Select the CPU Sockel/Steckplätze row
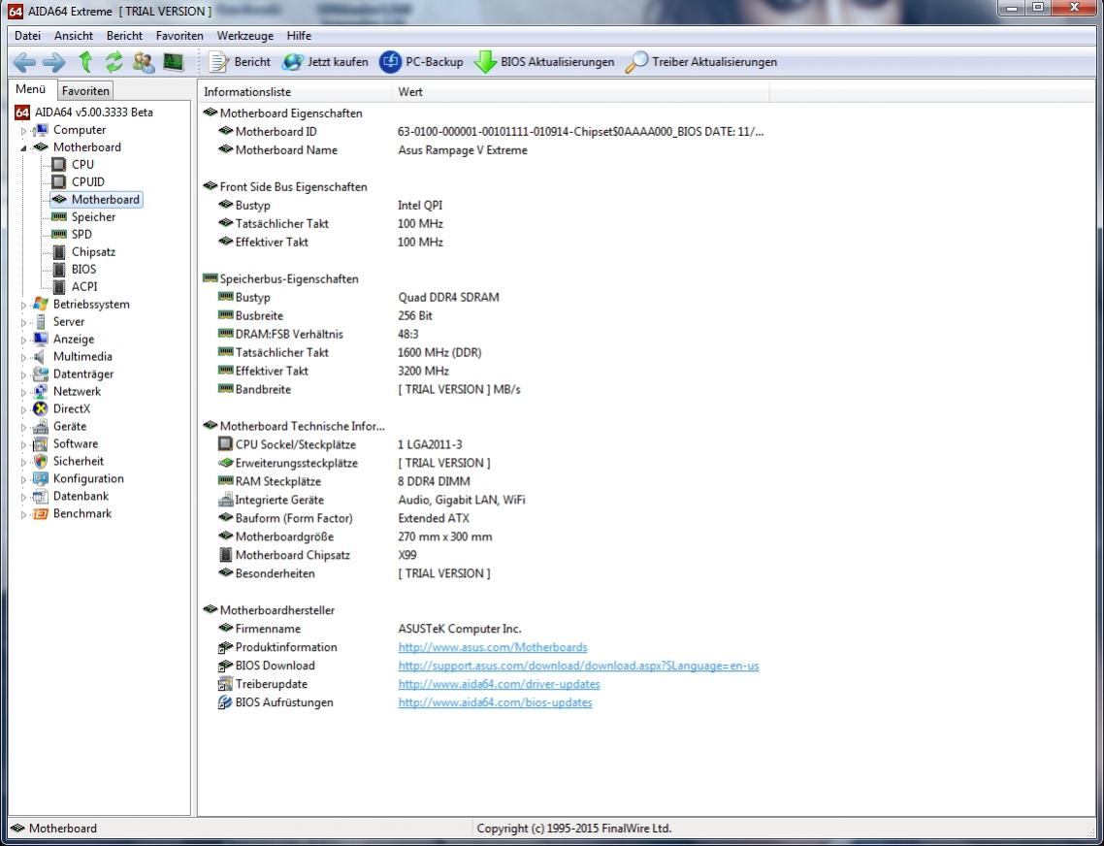Image resolution: width=1104 pixels, height=846 pixels. [340, 444]
